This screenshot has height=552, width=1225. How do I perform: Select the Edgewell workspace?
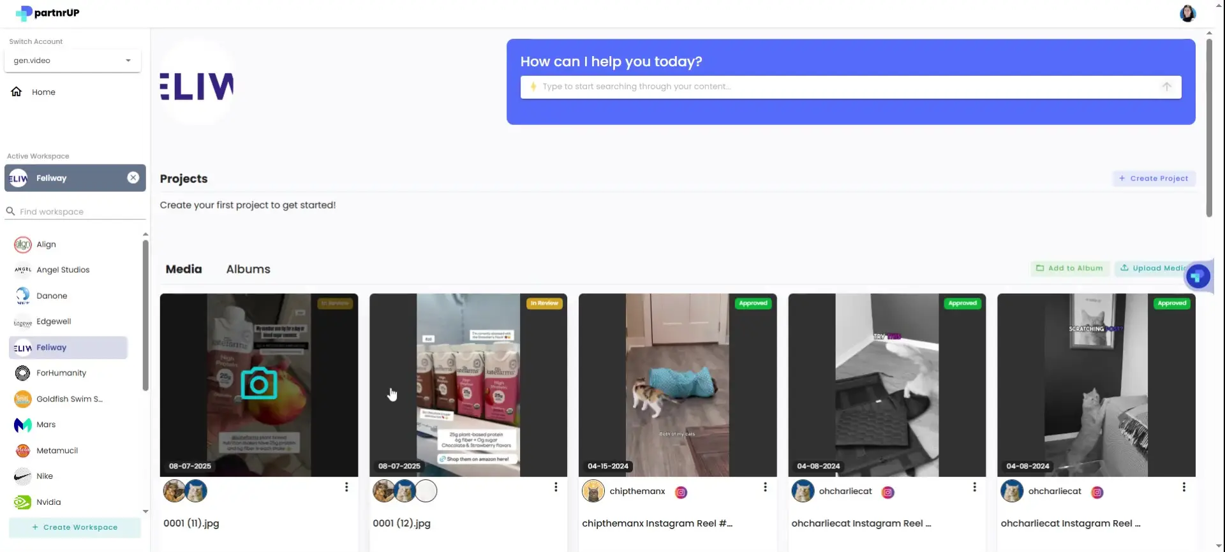pyautogui.click(x=68, y=321)
